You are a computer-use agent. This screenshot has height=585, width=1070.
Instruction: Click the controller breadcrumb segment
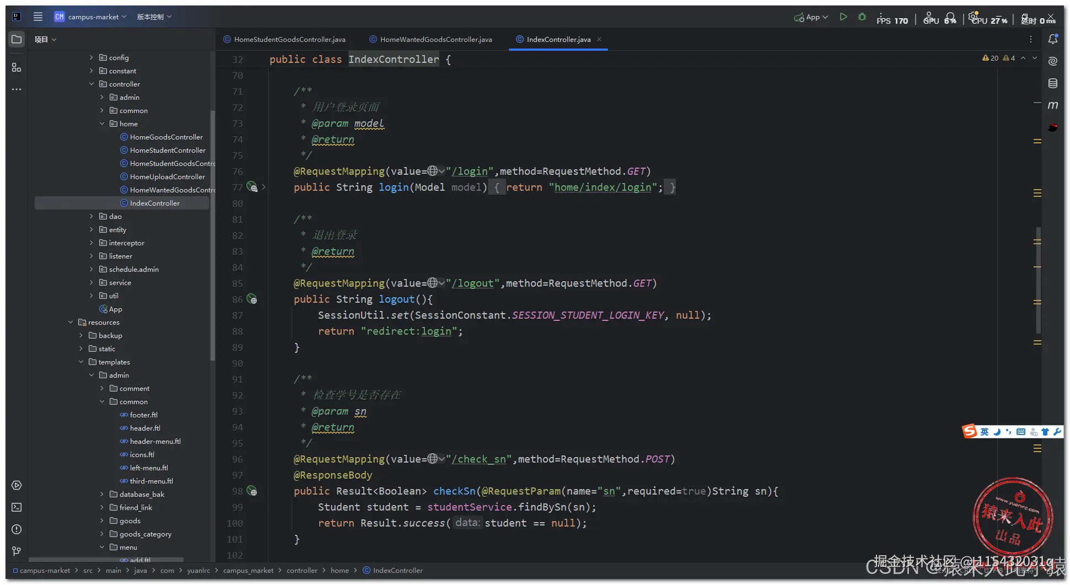pyautogui.click(x=302, y=570)
